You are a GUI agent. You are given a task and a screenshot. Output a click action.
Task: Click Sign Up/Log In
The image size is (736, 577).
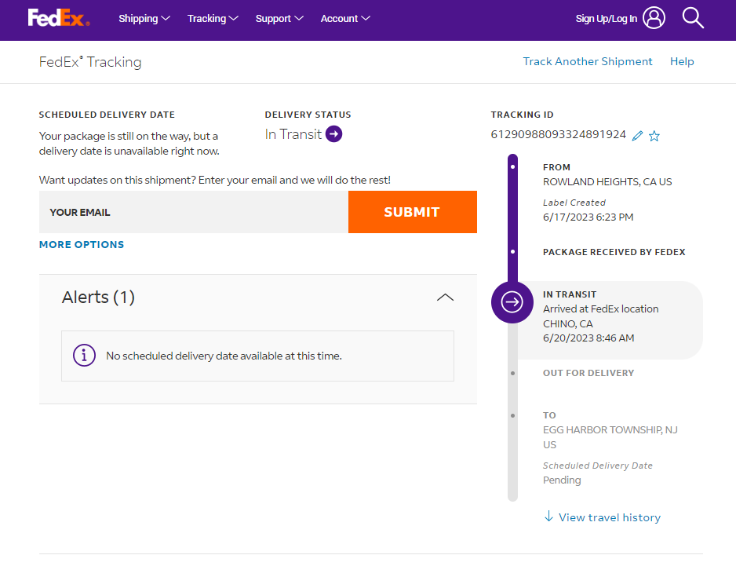(x=606, y=19)
